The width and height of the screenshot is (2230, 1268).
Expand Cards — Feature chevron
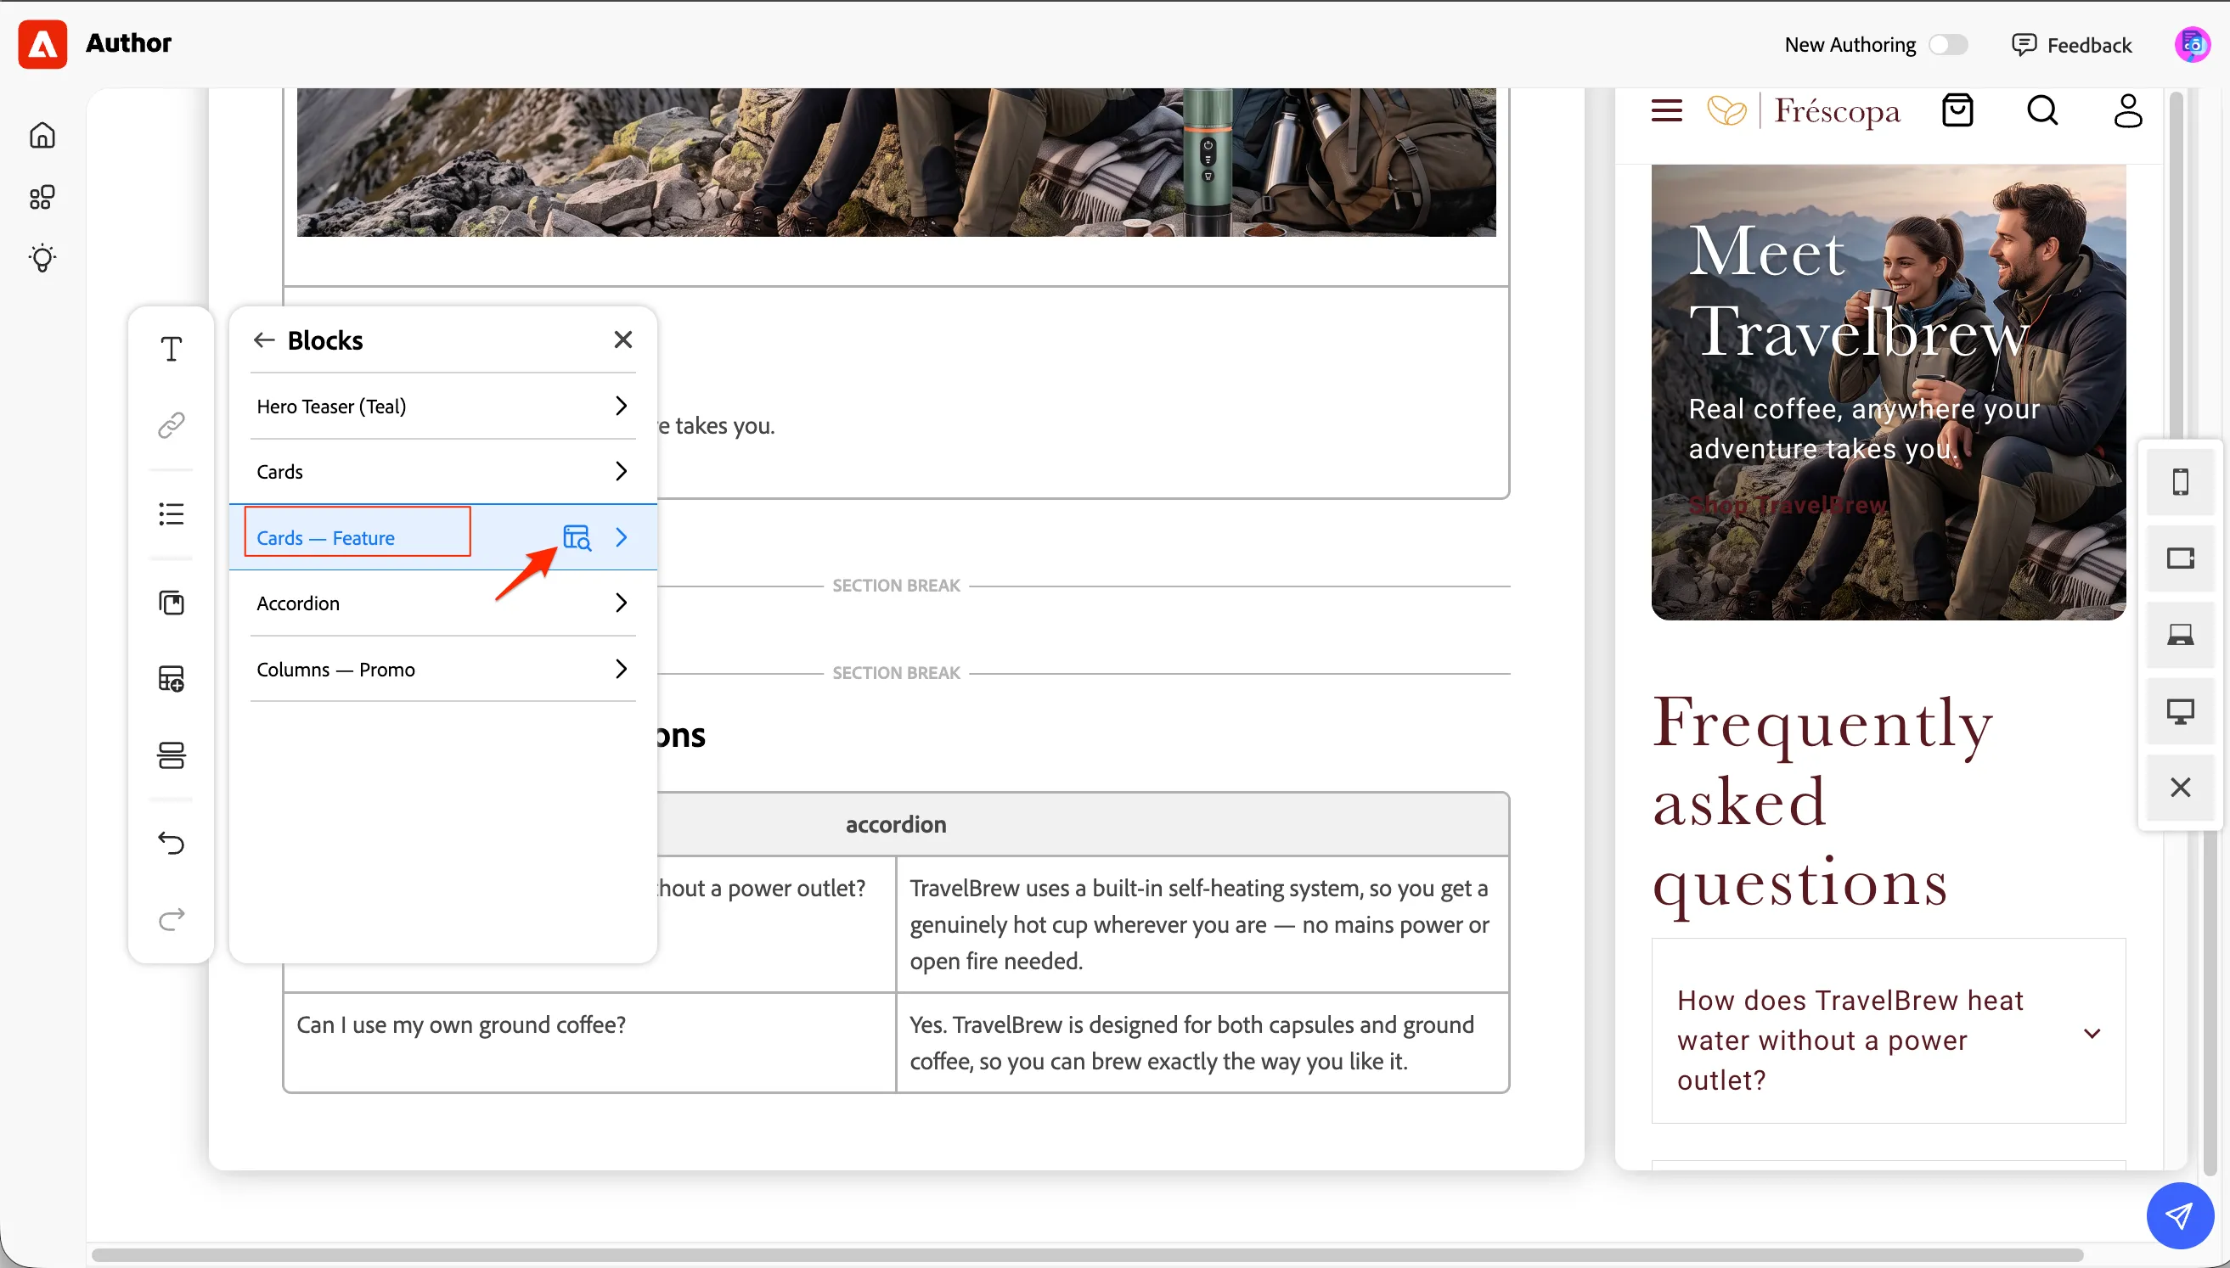(x=621, y=537)
